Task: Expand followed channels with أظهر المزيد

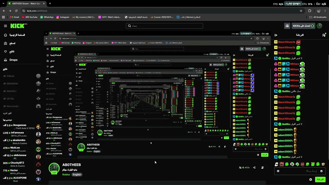Action: [x=7, y=113]
